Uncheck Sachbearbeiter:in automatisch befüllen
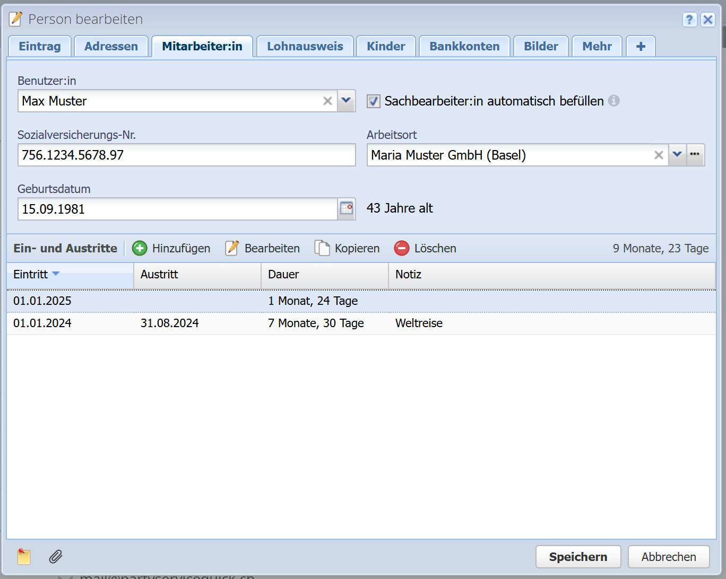 (x=374, y=101)
